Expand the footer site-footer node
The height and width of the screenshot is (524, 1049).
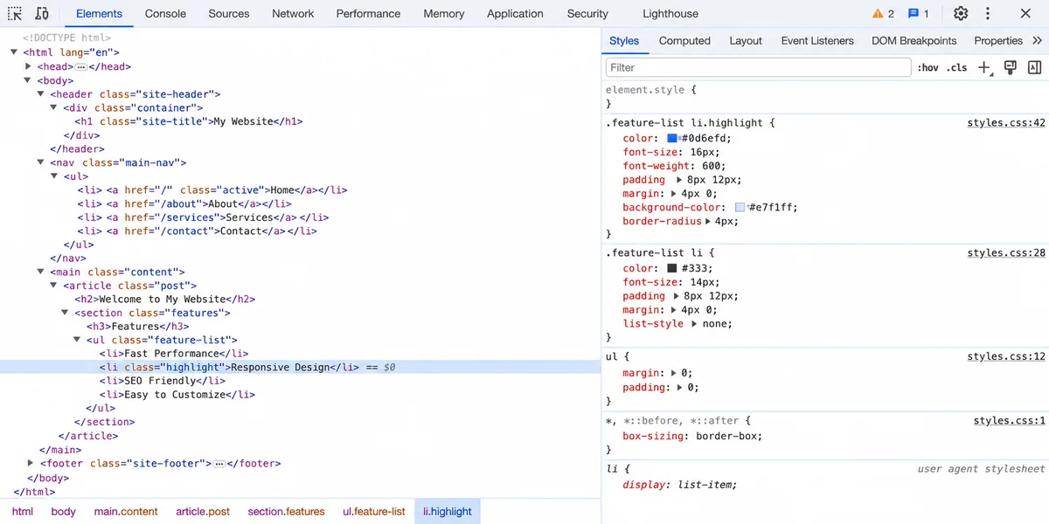[31, 463]
